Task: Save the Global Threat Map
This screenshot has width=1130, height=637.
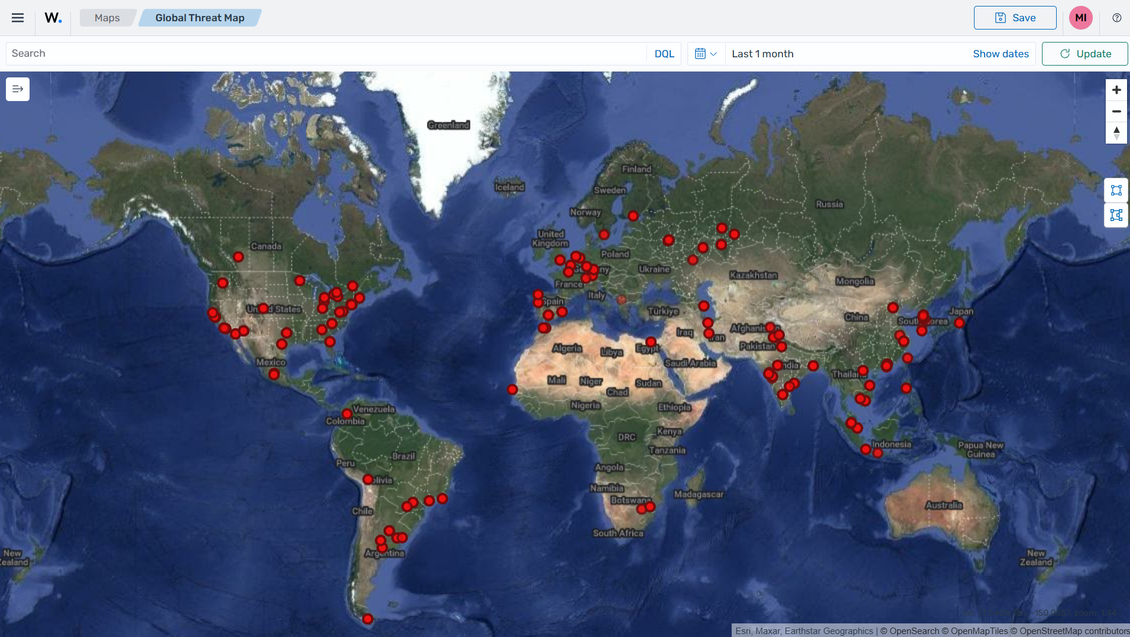Action: coord(1014,18)
